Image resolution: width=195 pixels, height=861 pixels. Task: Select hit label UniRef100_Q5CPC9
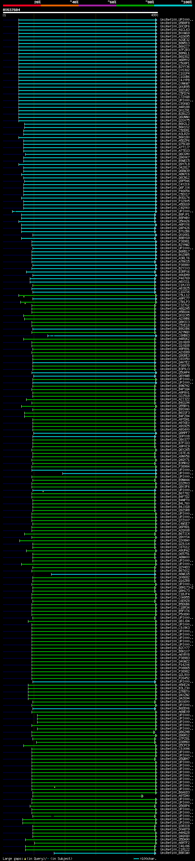coord(175,745)
